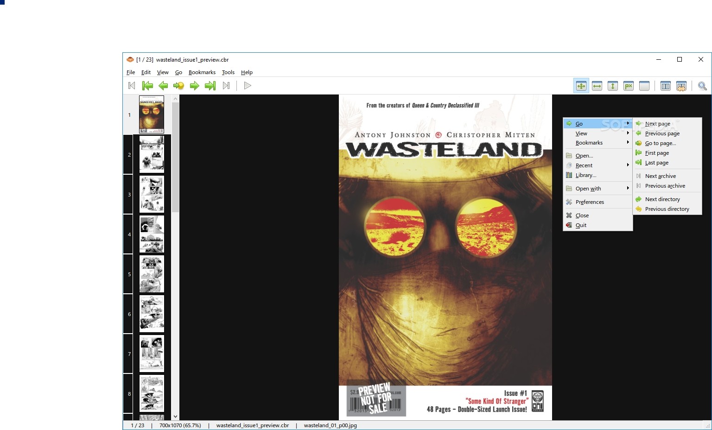Select page 1 cover thumbnail
712x430 pixels.
coord(152,114)
